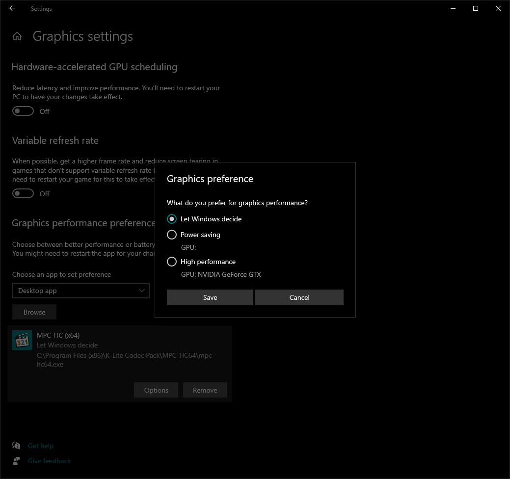Screen dimensions: 510x479
Task: Enable Hardware-accelerated GPU scheduling
Action: point(23,110)
